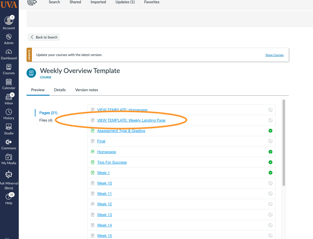Open the Calendar icon
The height and width of the screenshot is (239, 313).
pyautogui.click(x=9, y=82)
